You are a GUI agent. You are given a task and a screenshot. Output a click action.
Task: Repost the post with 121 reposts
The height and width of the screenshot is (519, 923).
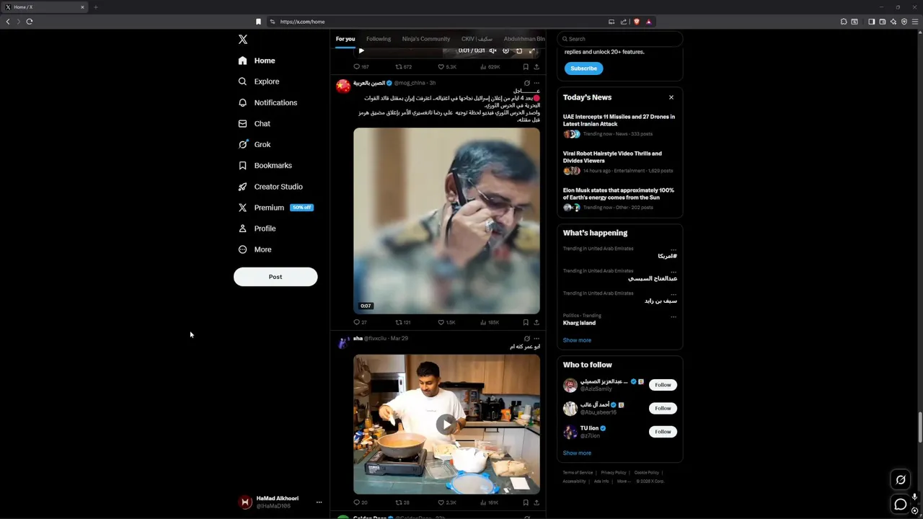click(403, 322)
